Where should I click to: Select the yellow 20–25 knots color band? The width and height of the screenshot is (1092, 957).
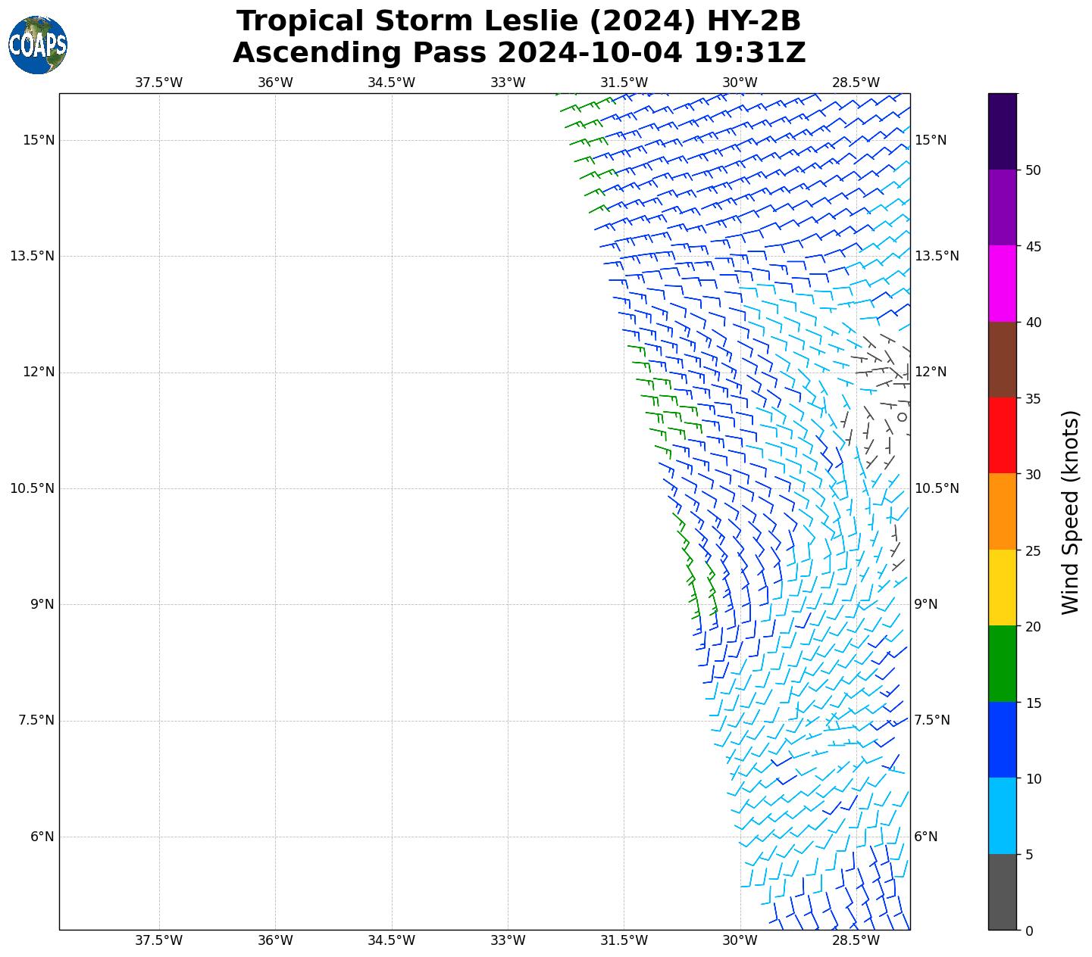pos(1002,588)
